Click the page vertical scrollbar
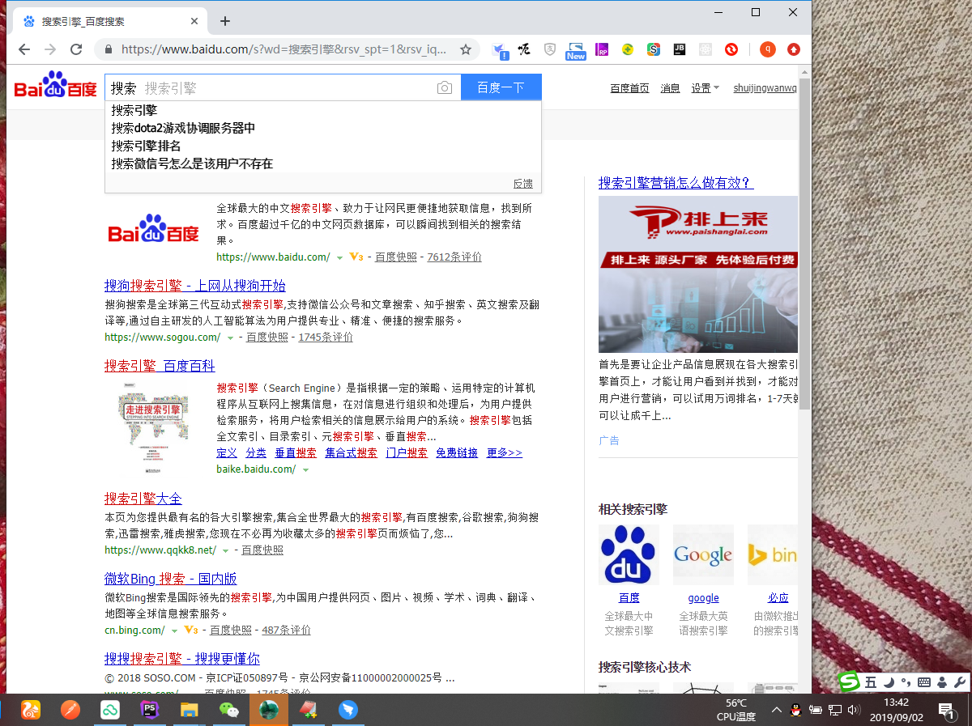Image resolution: width=972 pixels, height=726 pixels. 804,243
